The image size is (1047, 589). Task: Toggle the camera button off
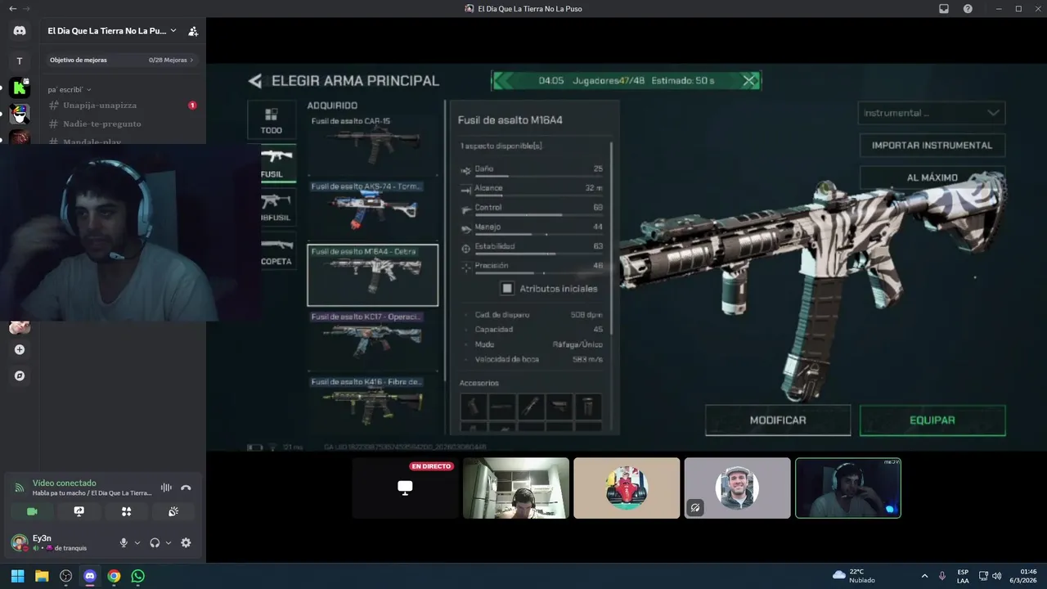[32, 511]
